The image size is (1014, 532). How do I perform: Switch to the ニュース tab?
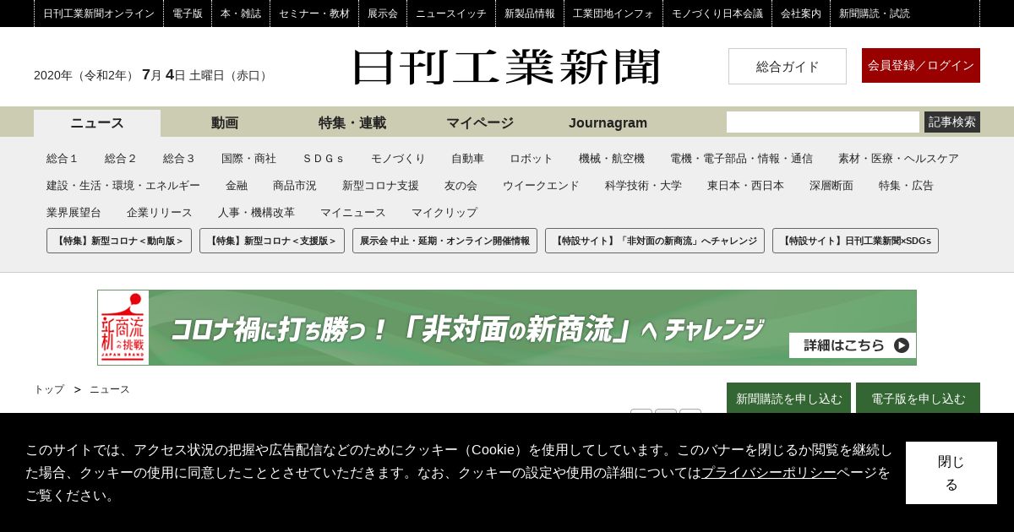[x=97, y=123]
